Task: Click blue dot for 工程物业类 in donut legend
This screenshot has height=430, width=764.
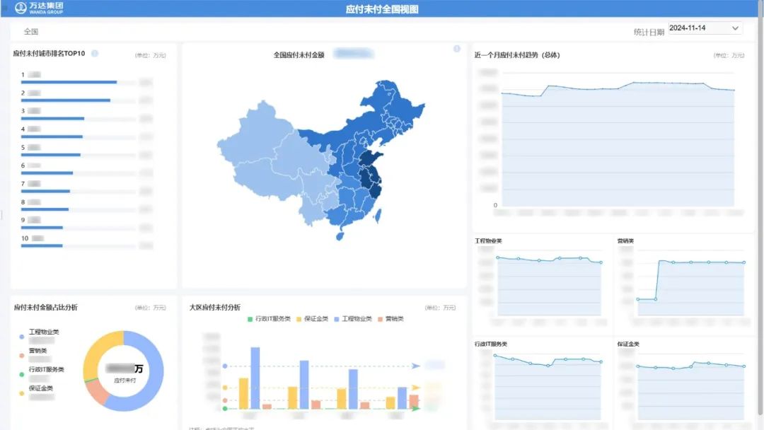Action: (x=22, y=337)
